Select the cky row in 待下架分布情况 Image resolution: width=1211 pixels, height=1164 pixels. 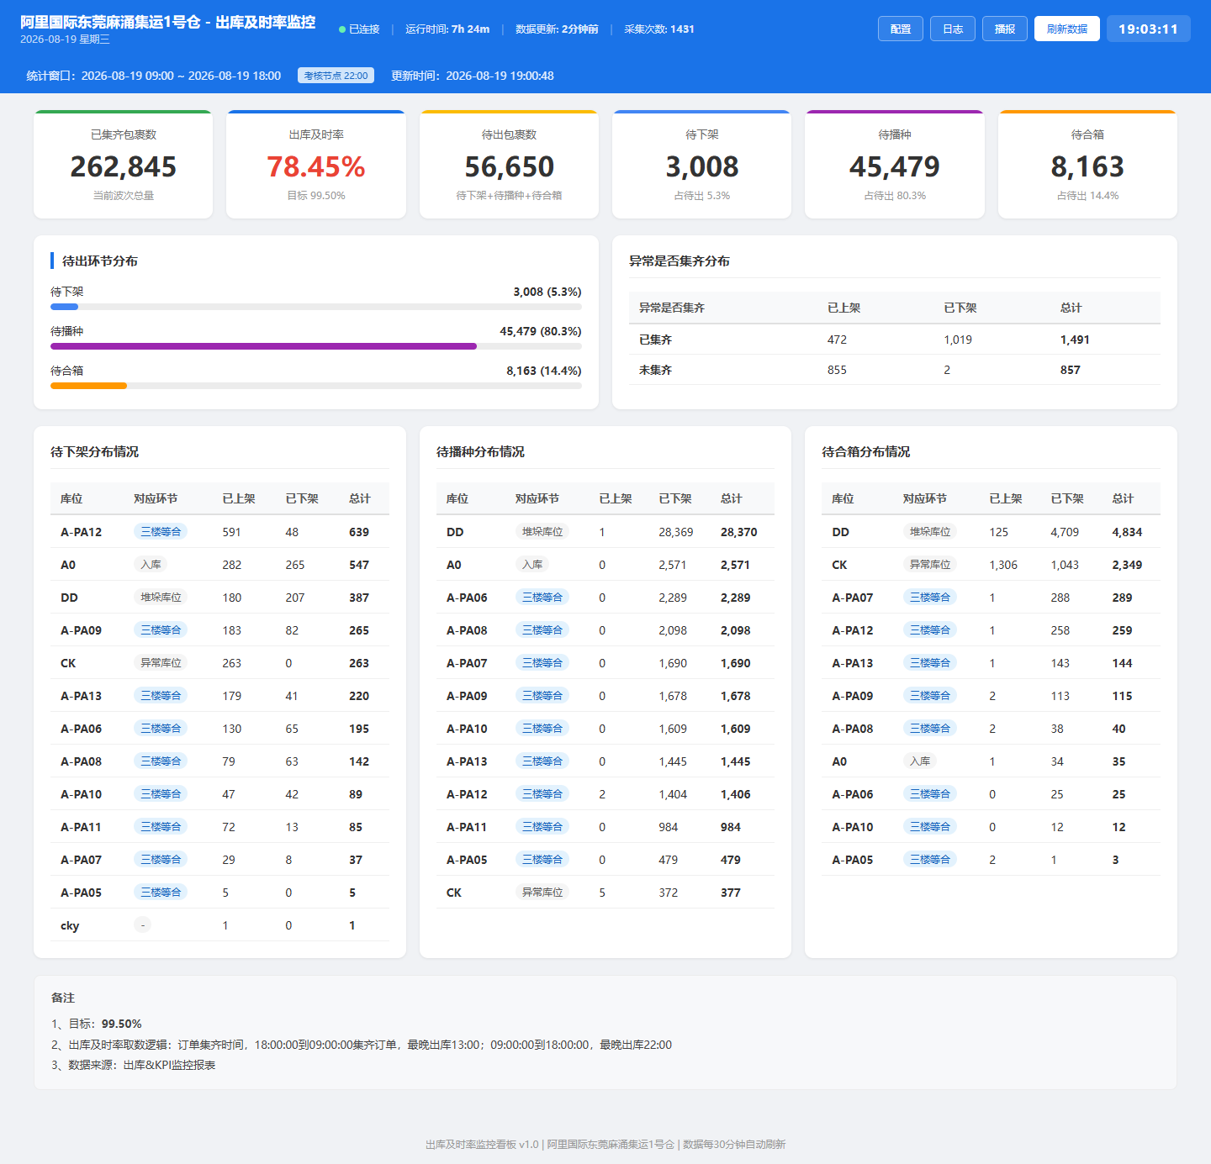pos(219,925)
